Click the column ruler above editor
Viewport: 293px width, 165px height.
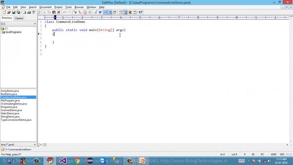tap(166, 17)
